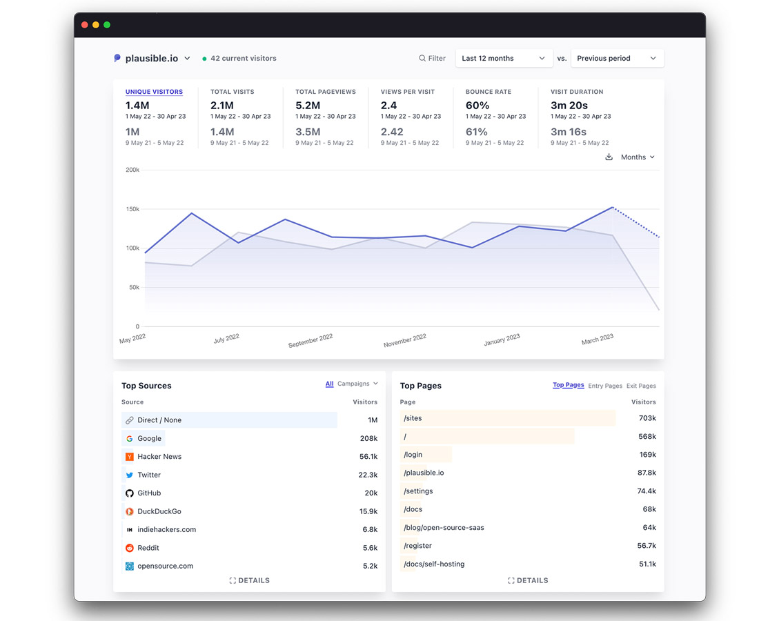This screenshot has width=759, height=621.
Task: Click the GitHub source icon
Action: point(129,493)
